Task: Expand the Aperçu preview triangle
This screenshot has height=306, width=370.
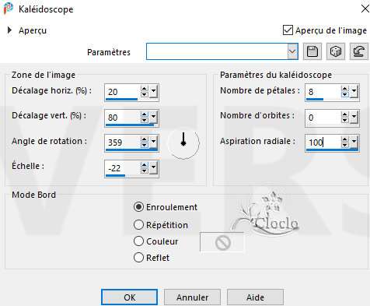Action: pos(9,30)
